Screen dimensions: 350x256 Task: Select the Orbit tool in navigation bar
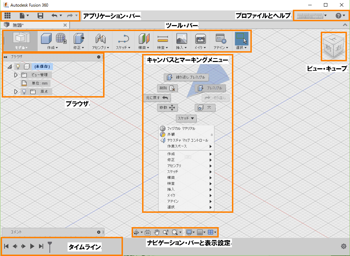click(x=137, y=232)
